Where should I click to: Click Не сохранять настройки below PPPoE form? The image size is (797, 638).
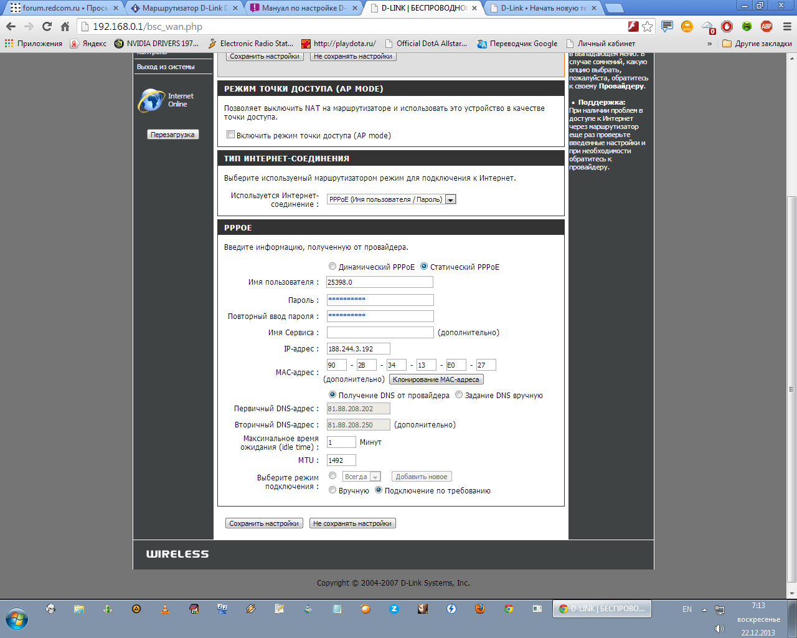pos(352,523)
